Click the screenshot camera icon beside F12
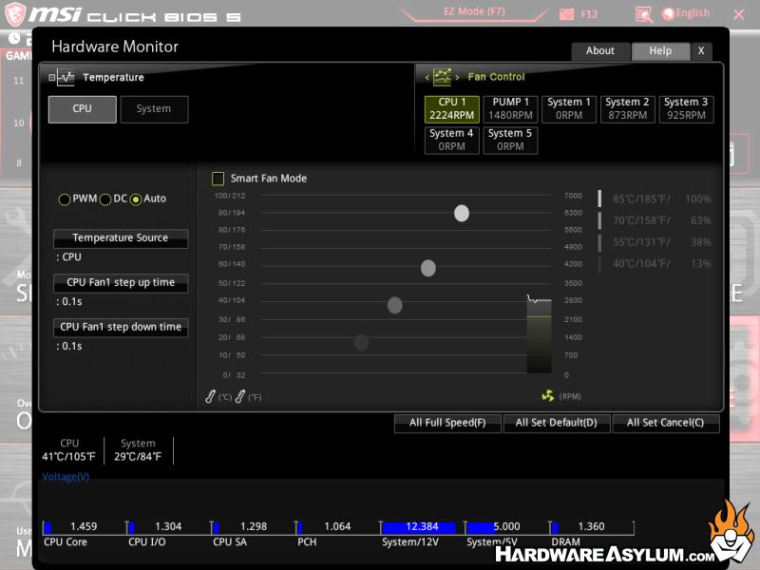 [x=566, y=14]
